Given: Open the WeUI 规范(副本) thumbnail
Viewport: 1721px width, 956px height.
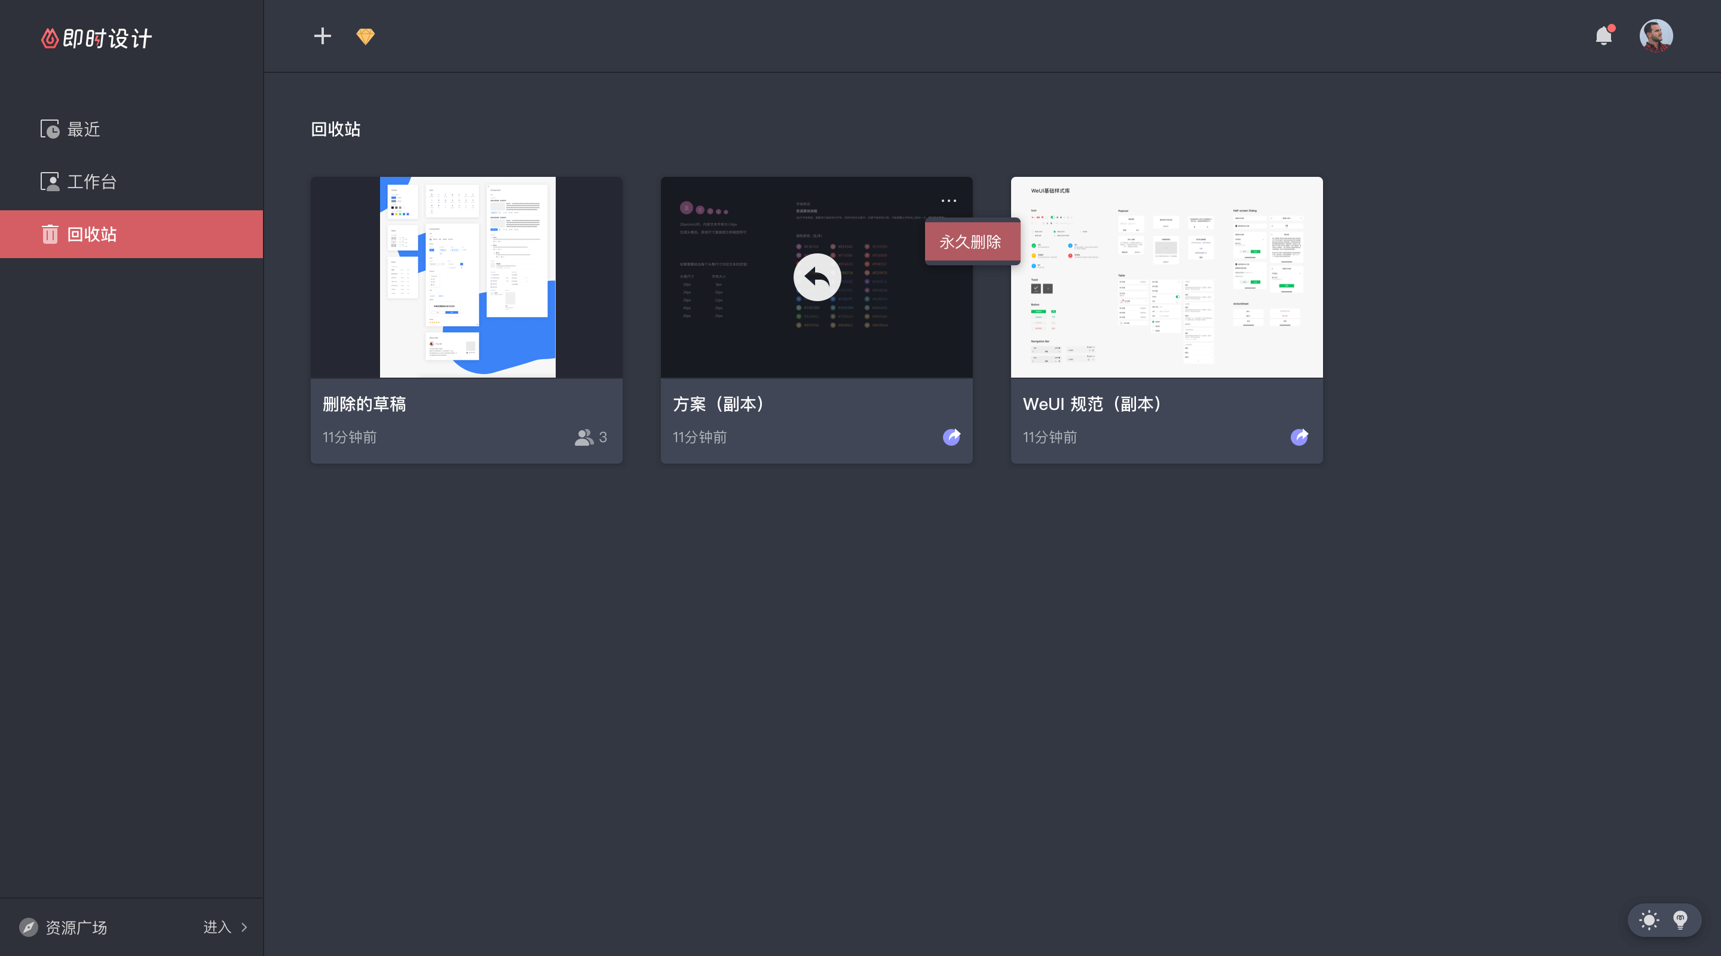Looking at the screenshot, I should tap(1166, 277).
